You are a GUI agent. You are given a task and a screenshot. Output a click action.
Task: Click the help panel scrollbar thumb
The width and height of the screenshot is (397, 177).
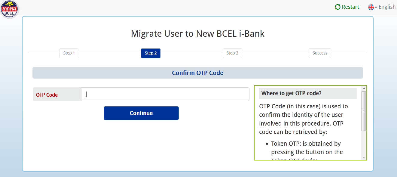click(364, 111)
